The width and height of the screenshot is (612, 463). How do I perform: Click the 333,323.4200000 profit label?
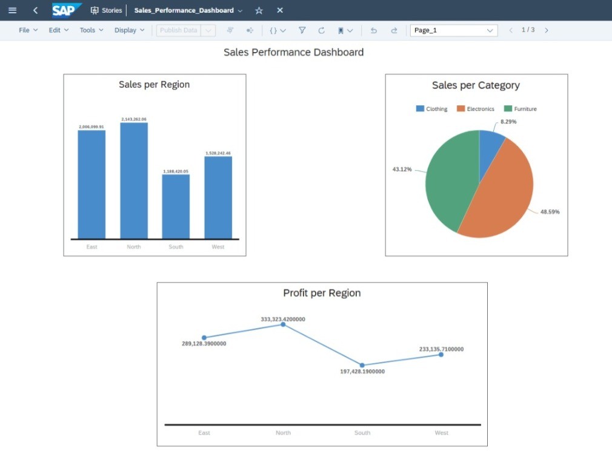tap(283, 319)
